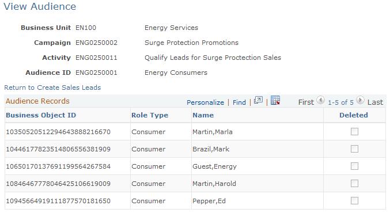The width and height of the screenshot is (390, 213).
Task: Jump to First records link
Action: coord(306,102)
